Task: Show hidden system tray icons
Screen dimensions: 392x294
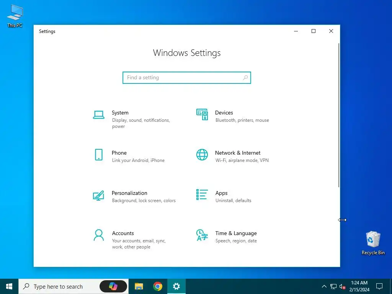Action: point(324,286)
